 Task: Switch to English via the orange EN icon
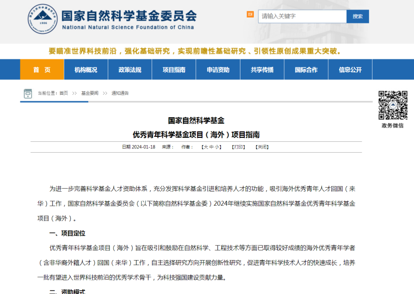point(250,14)
